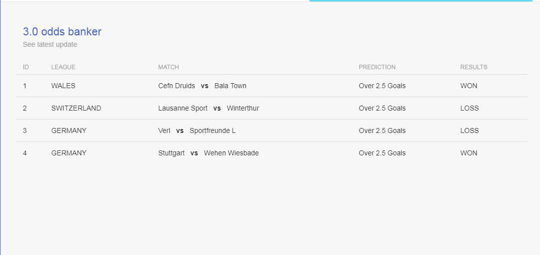Click the MATCH column header

click(x=168, y=67)
